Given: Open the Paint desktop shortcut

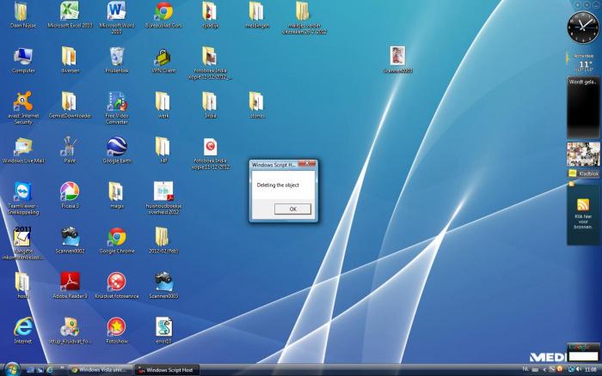Looking at the screenshot, I should (x=70, y=146).
